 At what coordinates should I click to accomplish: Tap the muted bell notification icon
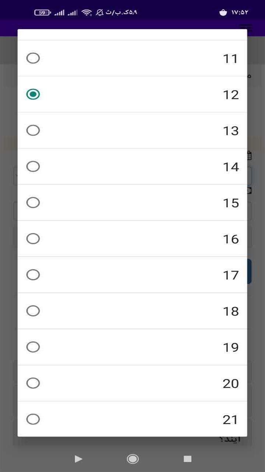[x=99, y=13]
